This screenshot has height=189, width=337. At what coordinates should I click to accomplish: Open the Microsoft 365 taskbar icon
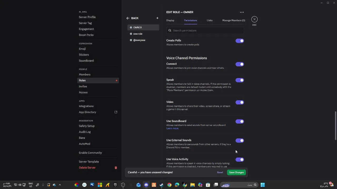pos(200,185)
